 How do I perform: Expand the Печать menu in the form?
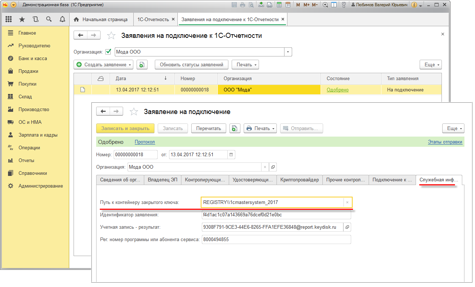(x=260, y=128)
